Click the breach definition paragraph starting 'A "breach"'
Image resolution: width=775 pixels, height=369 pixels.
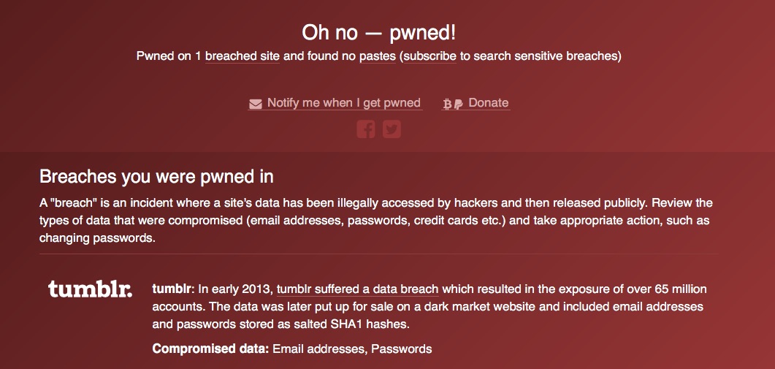pos(375,220)
